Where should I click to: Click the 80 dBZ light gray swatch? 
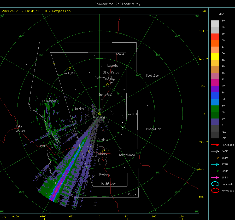(215, 24)
